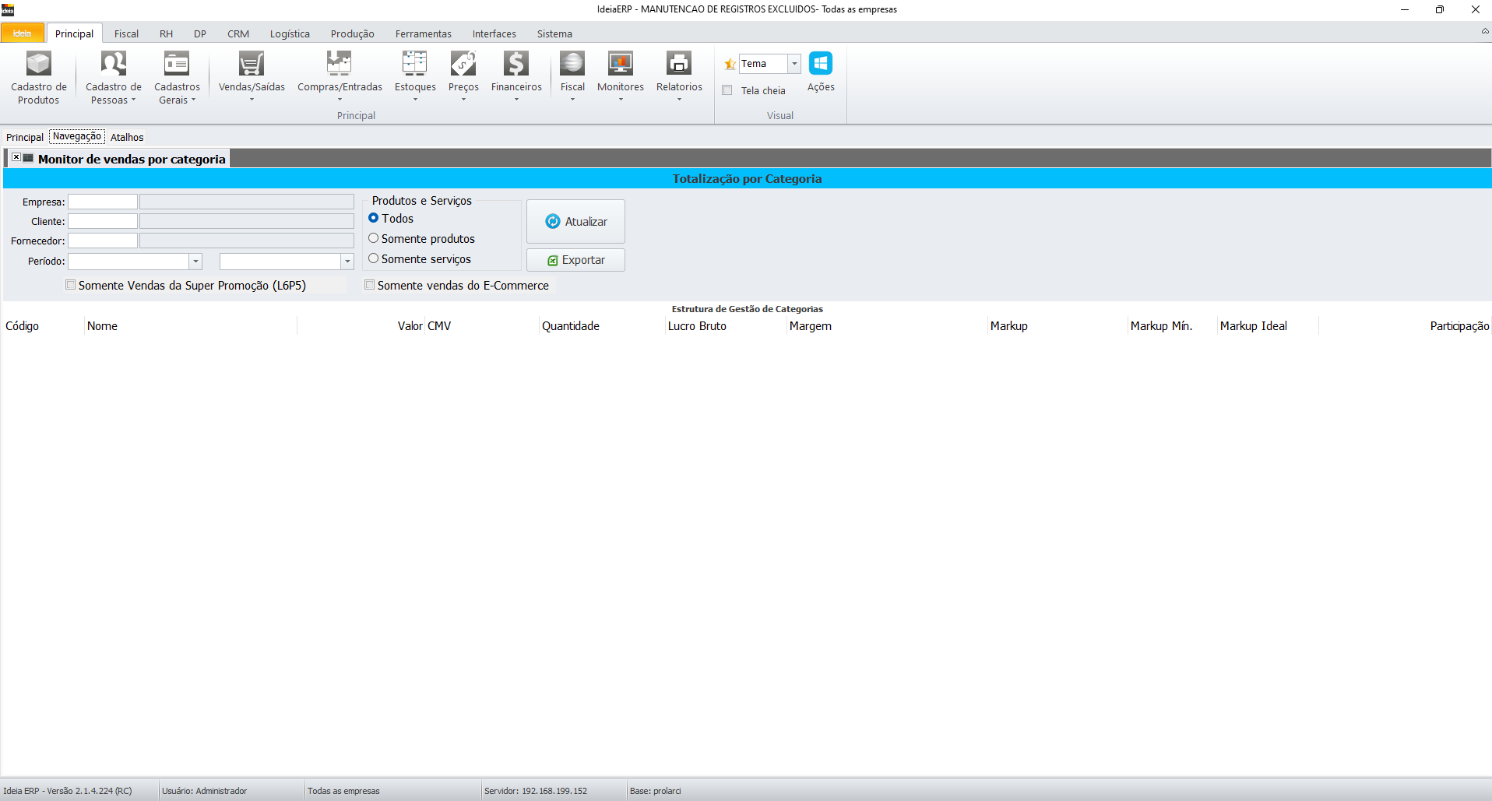
Task: Open Cadastro de Produtos icon
Action: (38, 64)
